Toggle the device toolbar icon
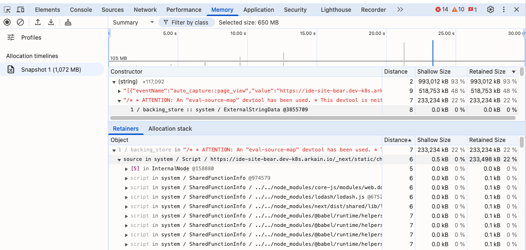This screenshot has height=250, width=526. point(20,9)
